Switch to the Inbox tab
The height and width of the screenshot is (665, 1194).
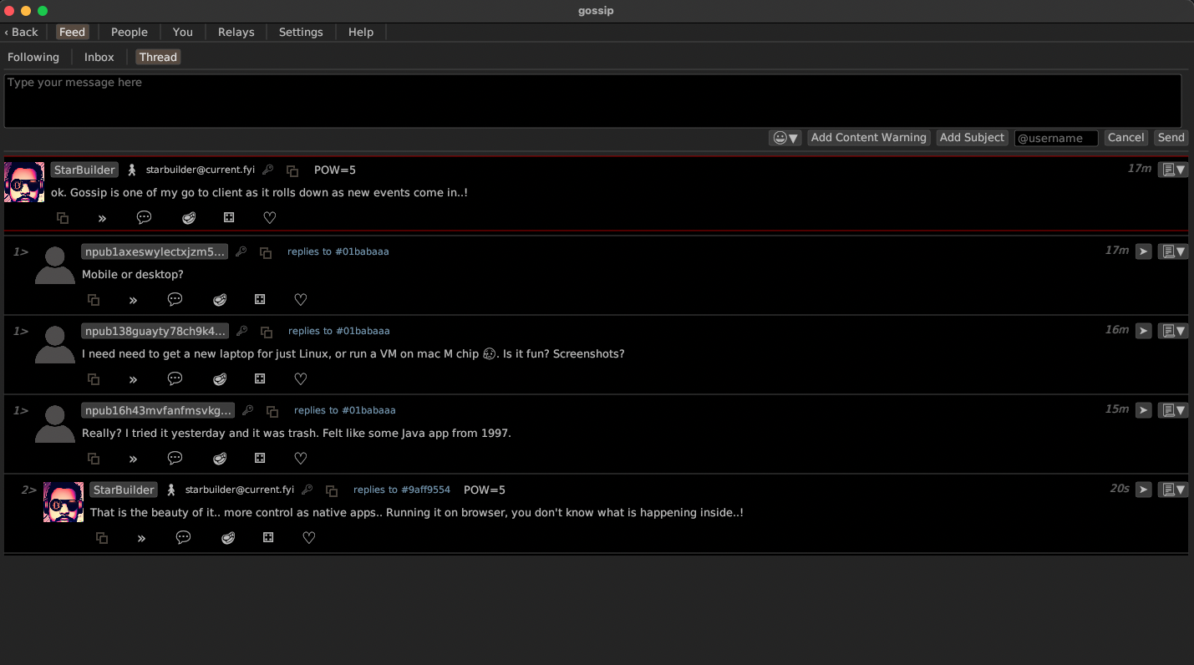[x=99, y=57]
